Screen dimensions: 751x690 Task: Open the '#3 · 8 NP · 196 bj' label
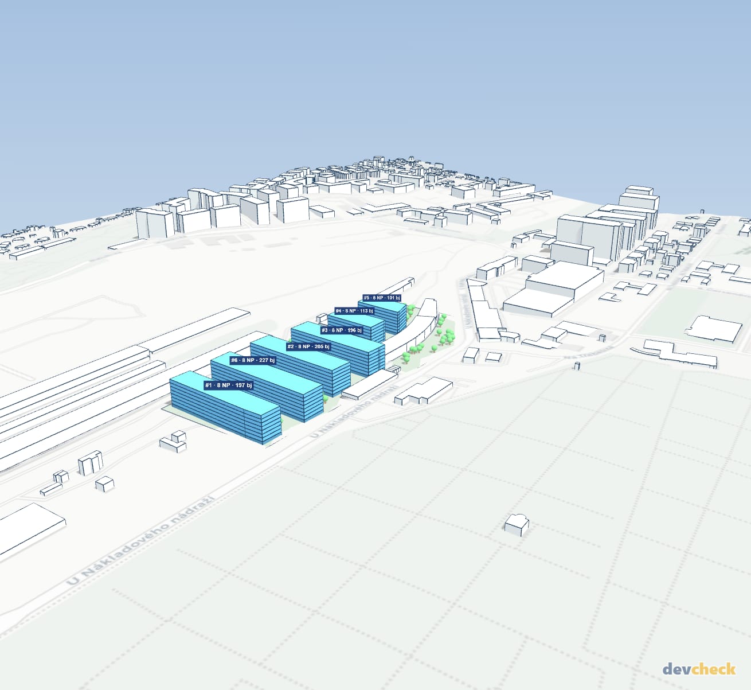(x=342, y=330)
